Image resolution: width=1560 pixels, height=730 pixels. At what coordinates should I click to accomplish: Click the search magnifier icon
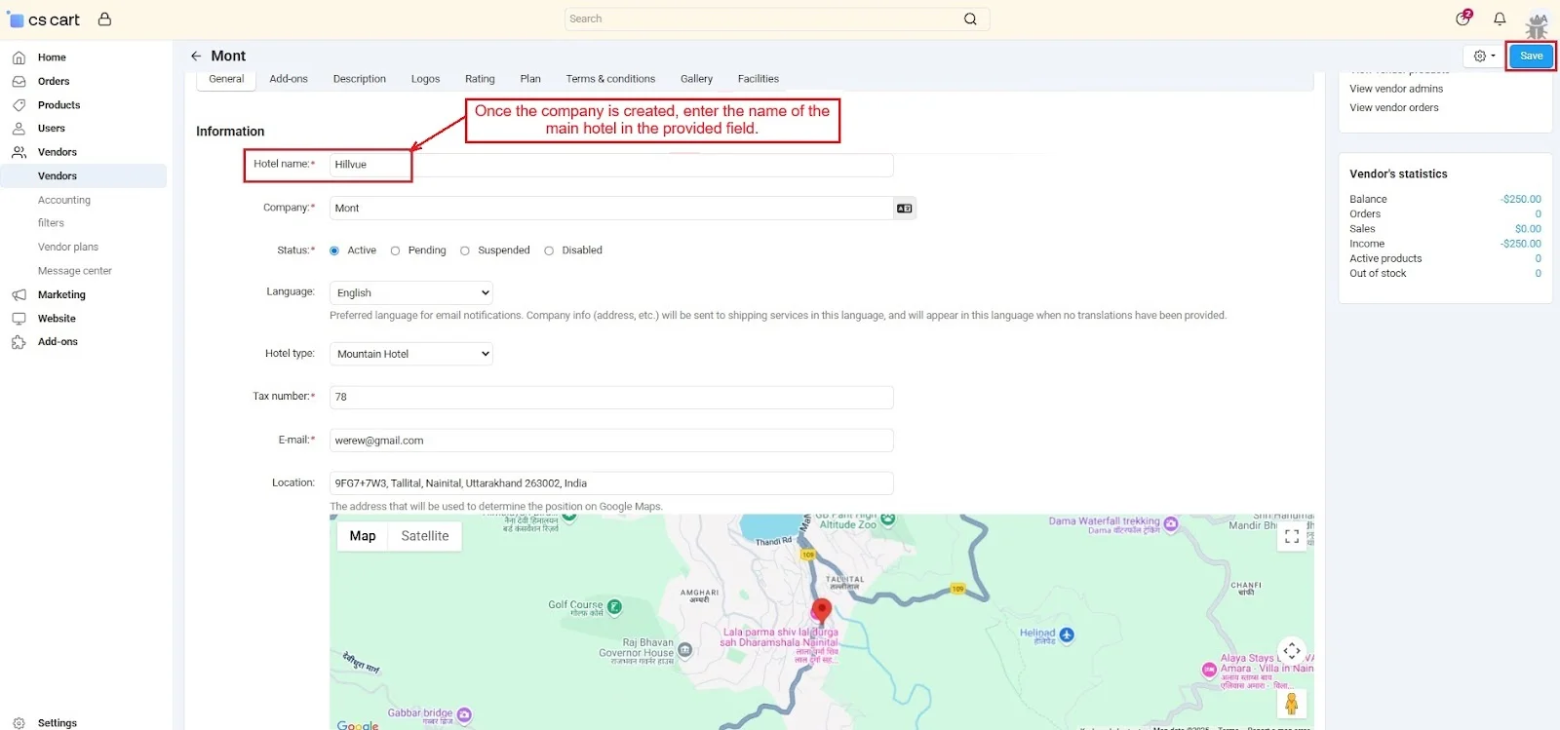click(x=970, y=19)
